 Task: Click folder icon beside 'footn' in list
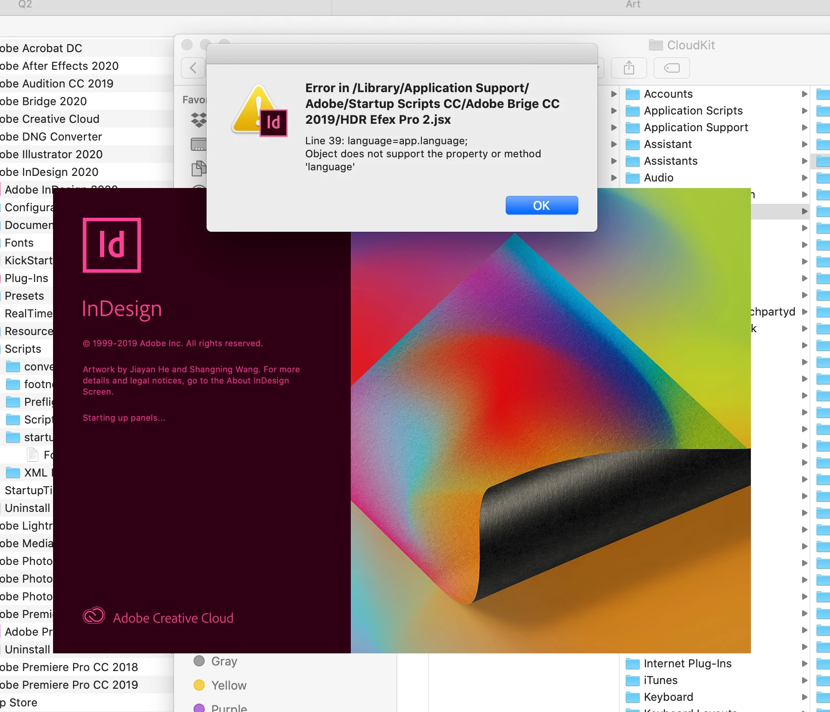click(x=13, y=384)
